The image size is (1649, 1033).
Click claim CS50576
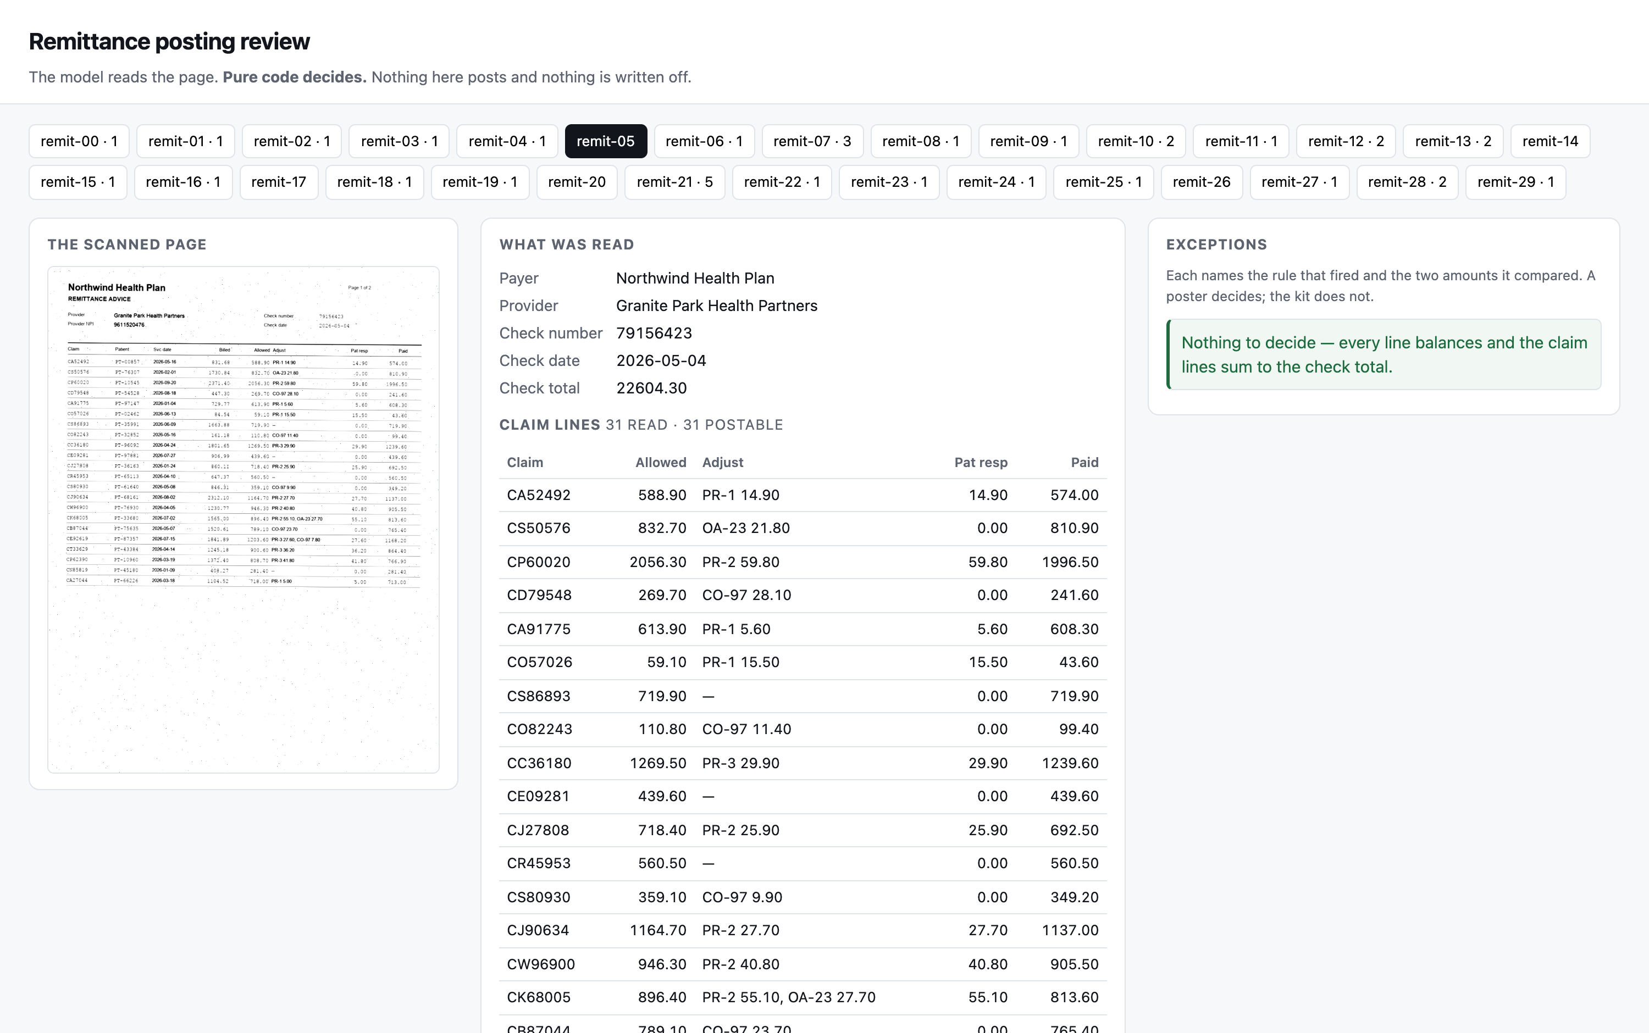coord(539,528)
